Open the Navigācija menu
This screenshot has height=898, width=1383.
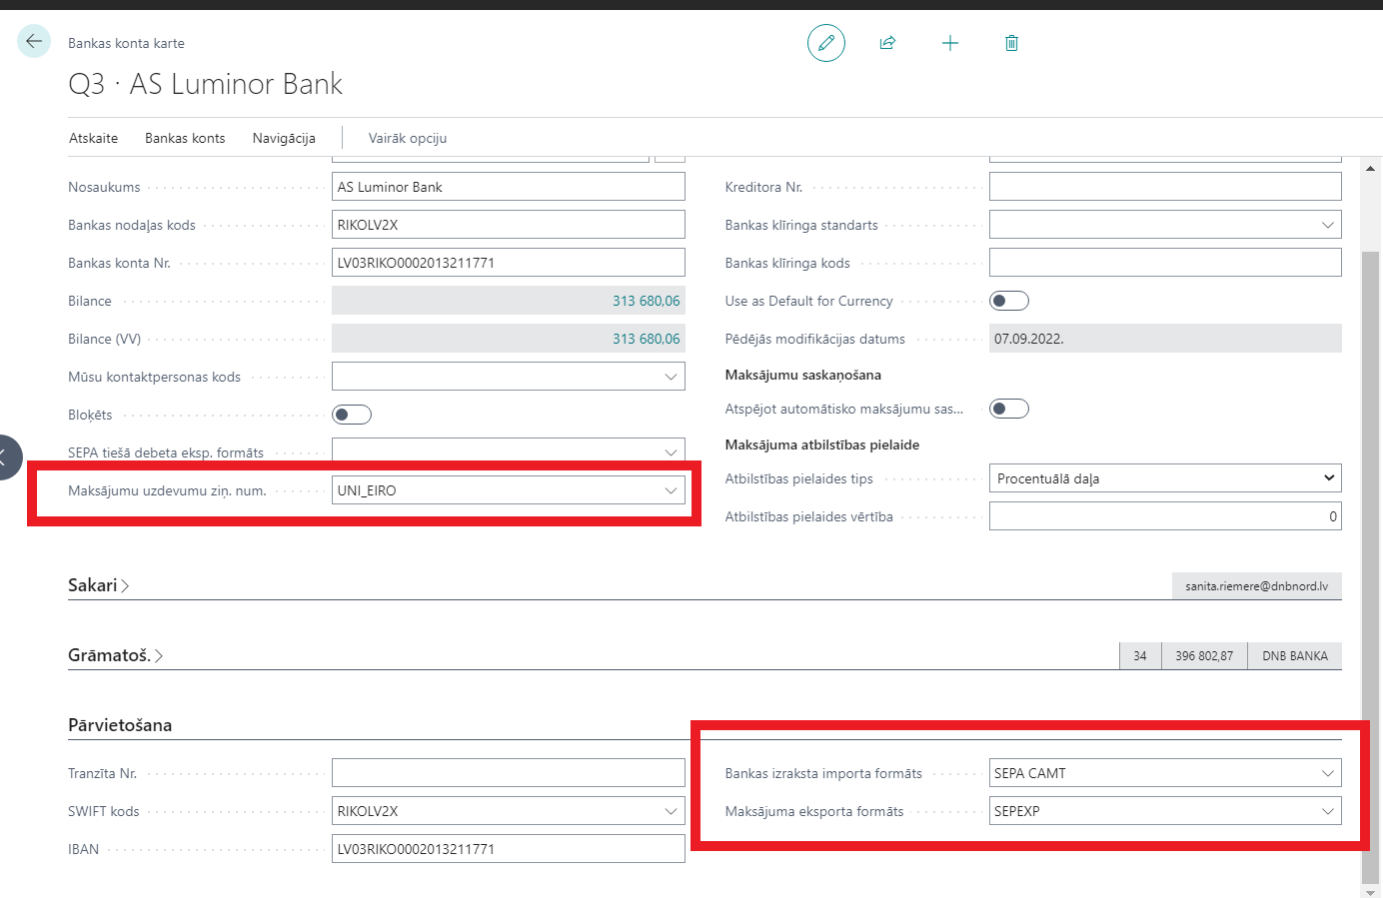(x=284, y=138)
